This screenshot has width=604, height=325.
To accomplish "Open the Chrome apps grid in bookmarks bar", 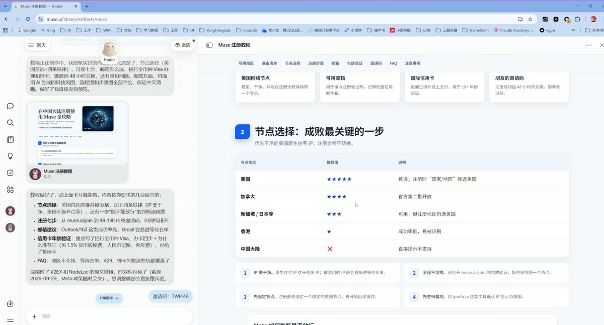I will 6,30.
